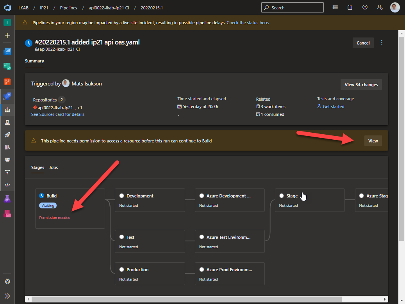The image size is (405, 304).
Task: Select the Production stage status circle
Action: click(121, 269)
